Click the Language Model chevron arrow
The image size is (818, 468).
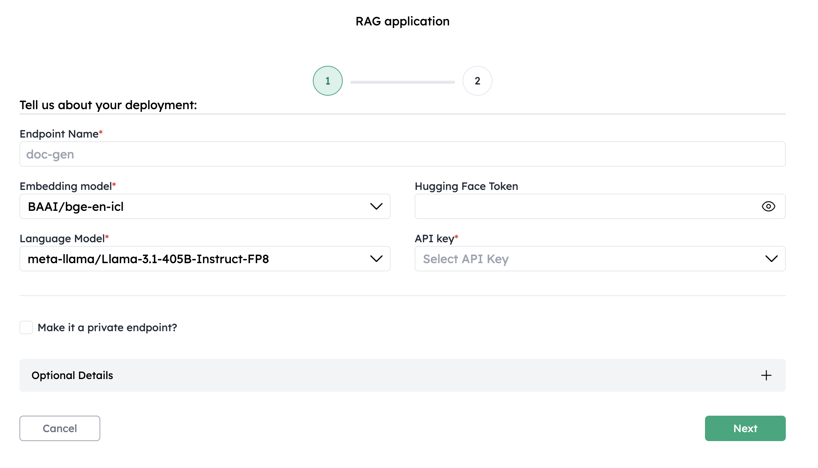[x=376, y=259]
